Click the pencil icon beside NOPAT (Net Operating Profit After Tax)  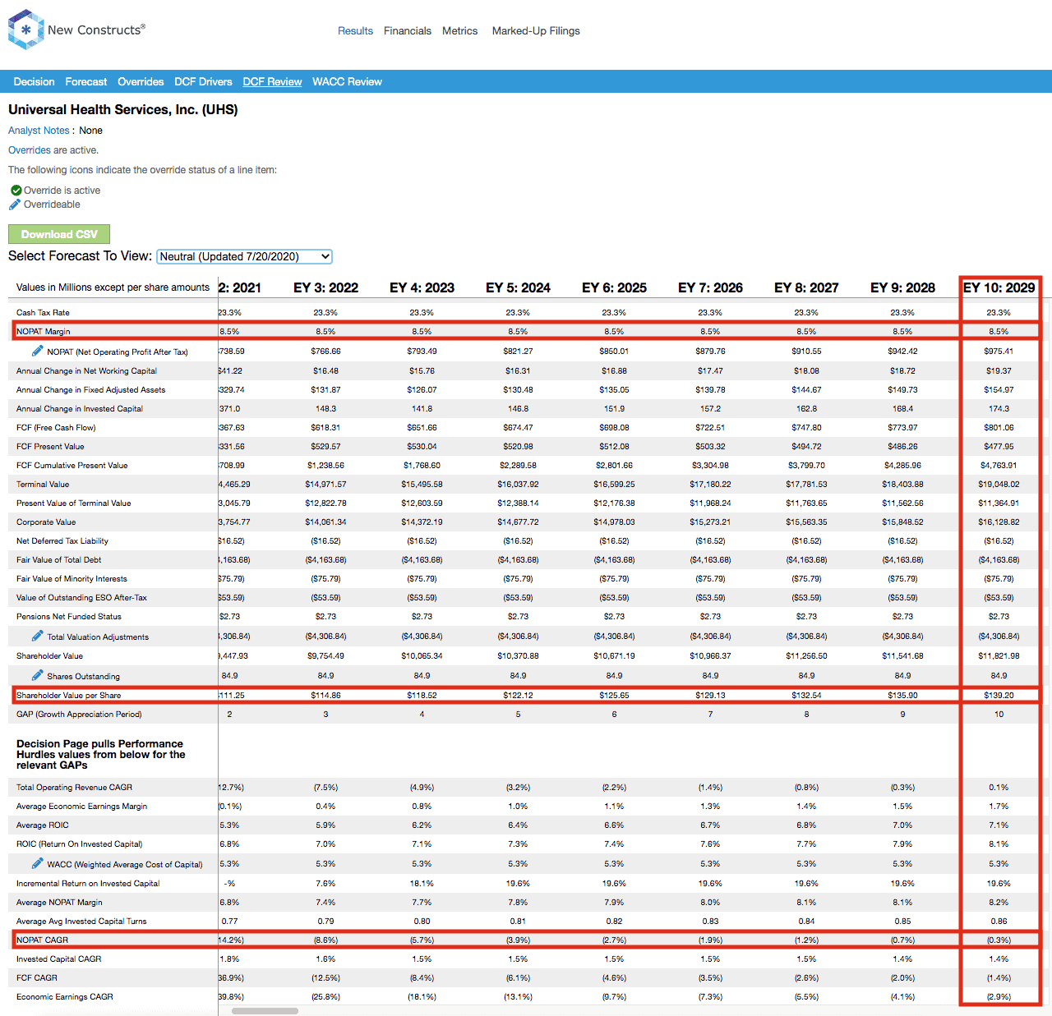[38, 351]
